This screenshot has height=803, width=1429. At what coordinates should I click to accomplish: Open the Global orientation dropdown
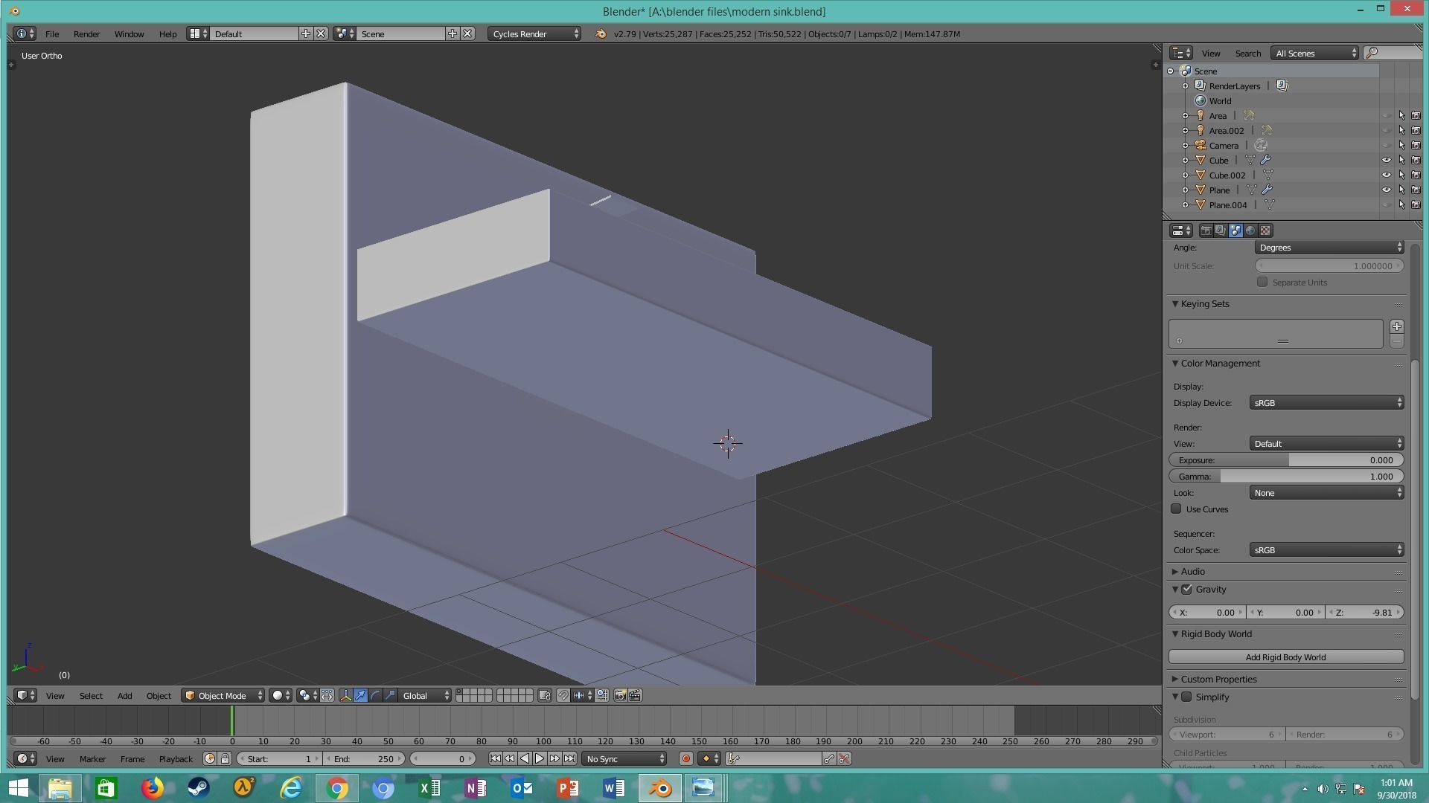pyautogui.click(x=425, y=695)
